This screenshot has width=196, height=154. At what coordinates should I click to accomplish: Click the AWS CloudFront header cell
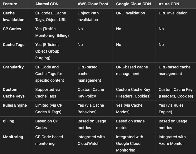coord(93,4)
